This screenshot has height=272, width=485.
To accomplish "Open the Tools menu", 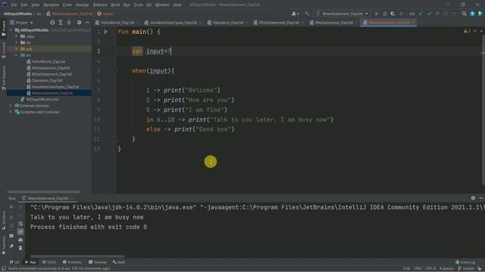I will pos(138,5).
